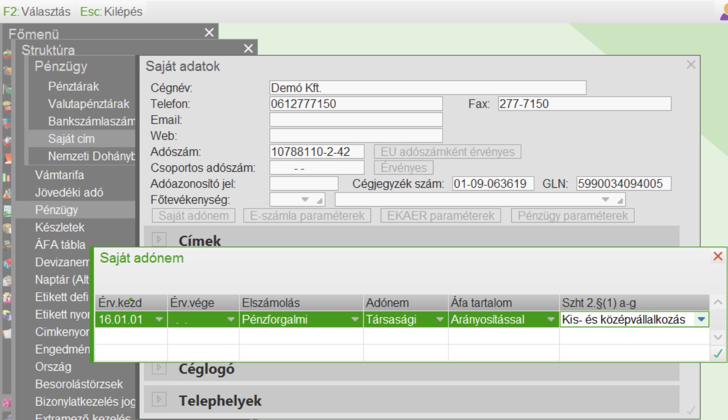
Task: Click the Áfa tartalom column header
Action: click(504, 303)
